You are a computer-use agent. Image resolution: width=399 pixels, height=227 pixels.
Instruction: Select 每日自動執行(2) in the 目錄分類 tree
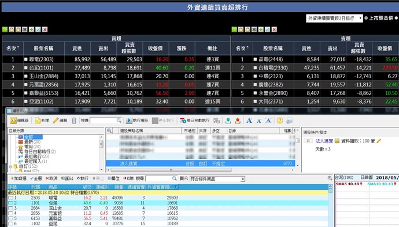click(x=40, y=152)
